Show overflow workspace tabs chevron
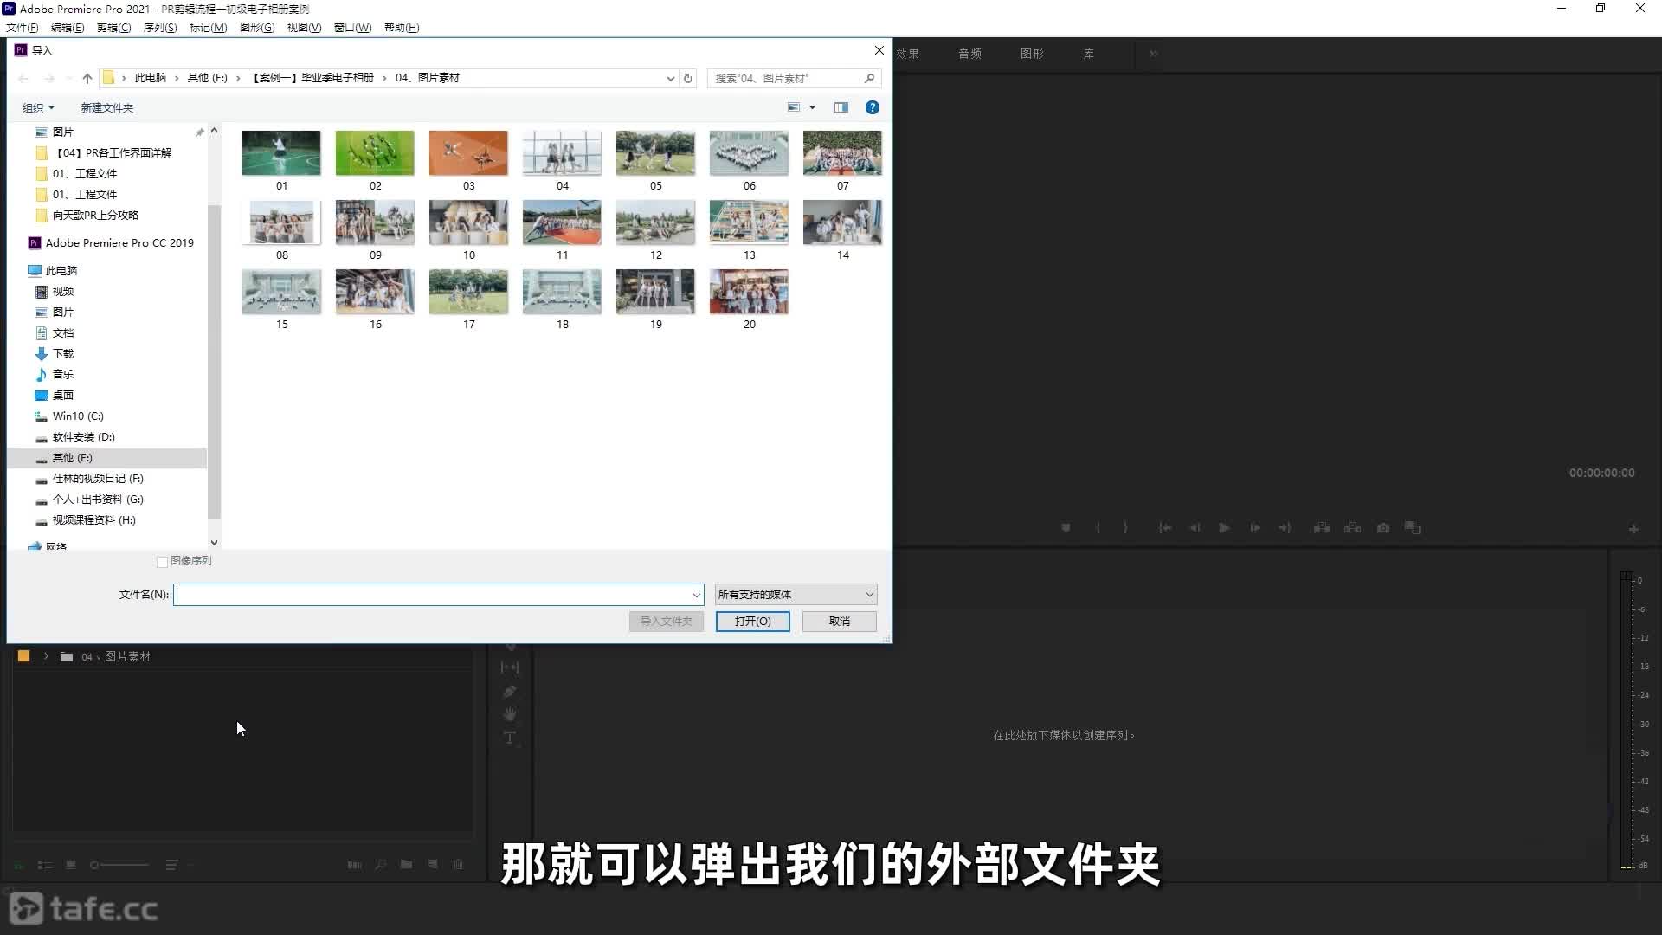This screenshot has height=935, width=1662. pos(1153,54)
